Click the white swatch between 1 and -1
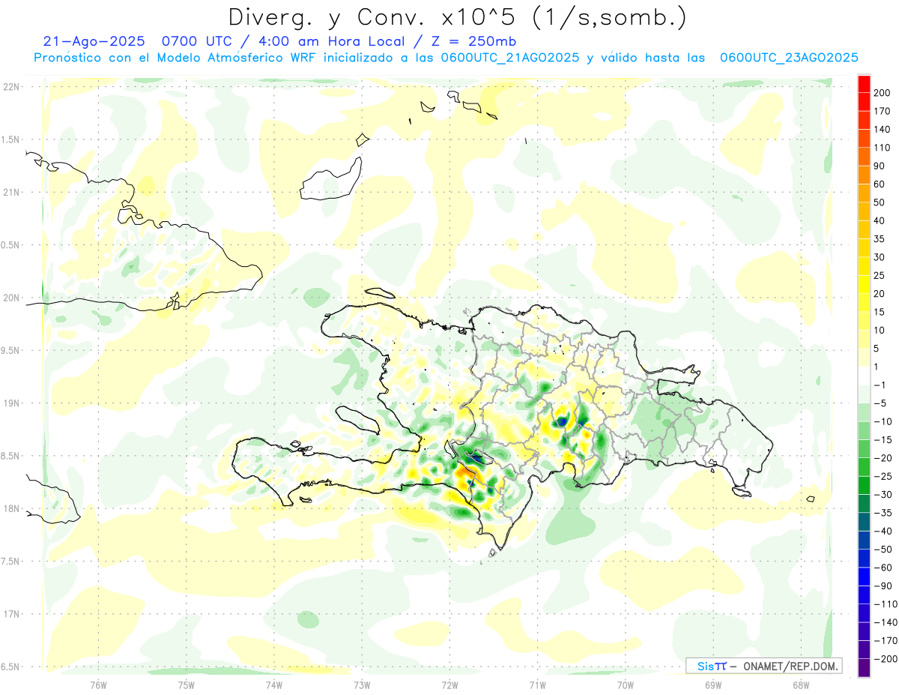The image size is (899, 695). click(864, 376)
